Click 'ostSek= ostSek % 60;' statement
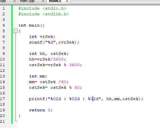Viewport: 160px width, 128px height. 55,87
